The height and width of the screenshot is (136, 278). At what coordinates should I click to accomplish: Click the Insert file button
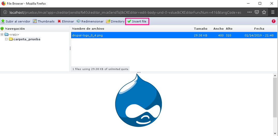(x=137, y=21)
